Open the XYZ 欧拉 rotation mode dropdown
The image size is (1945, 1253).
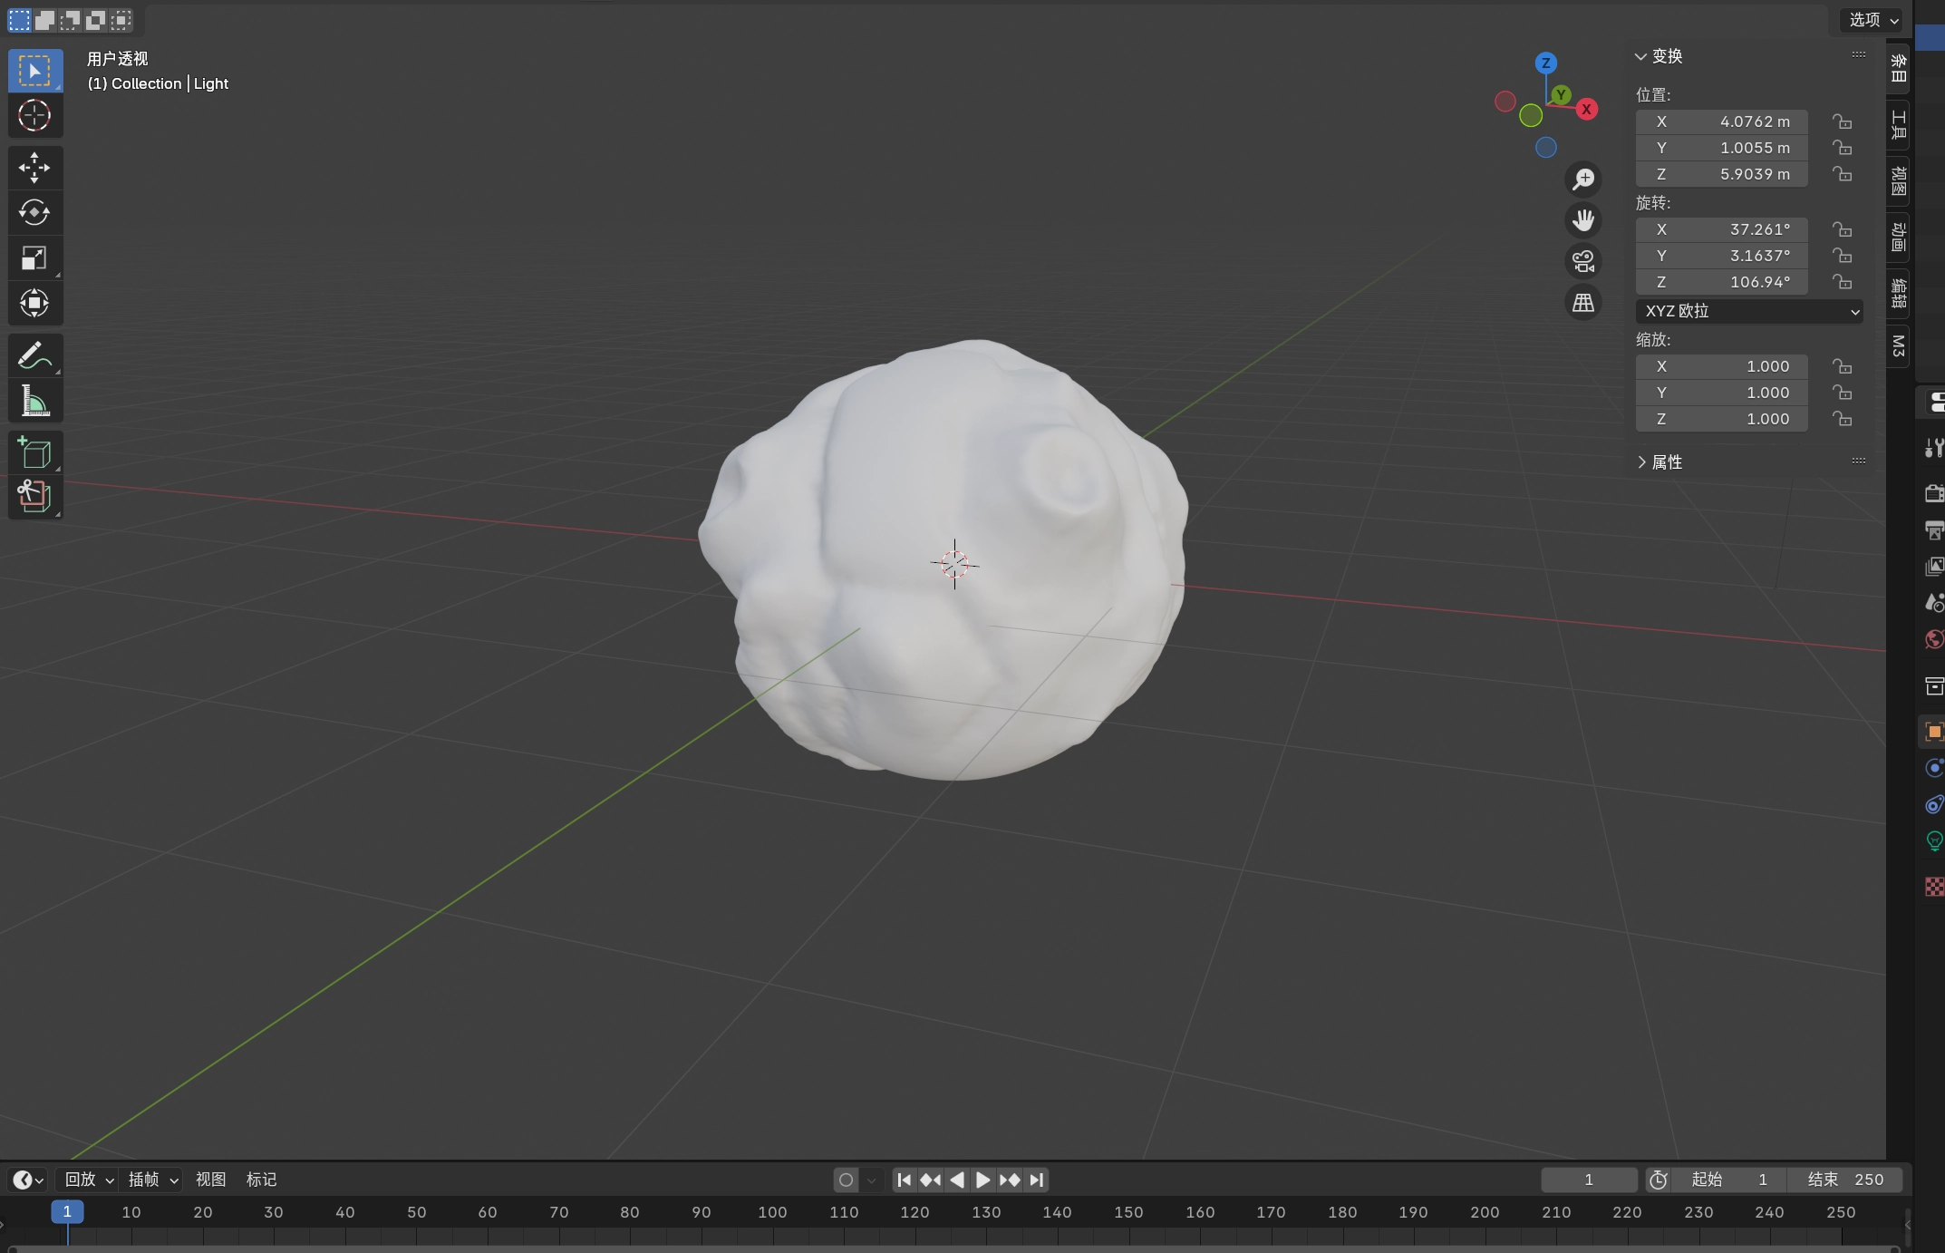[x=1749, y=311]
